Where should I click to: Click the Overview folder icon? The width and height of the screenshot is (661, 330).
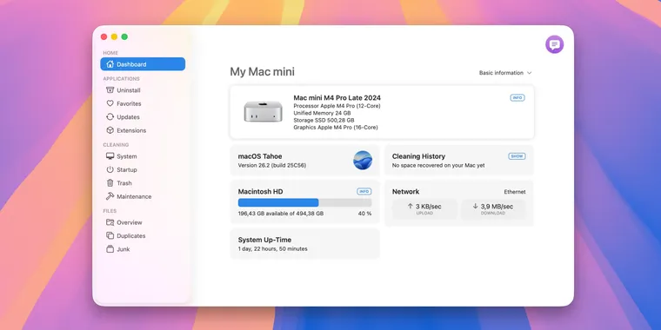[110, 222]
